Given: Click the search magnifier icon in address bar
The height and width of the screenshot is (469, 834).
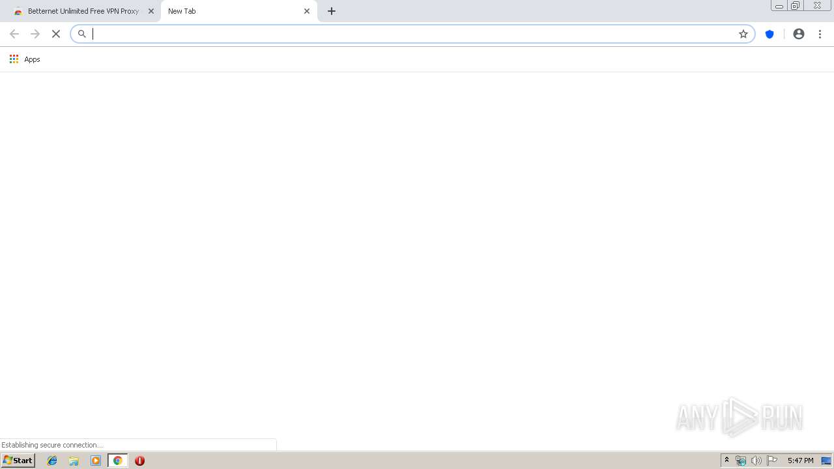Looking at the screenshot, I should 82,34.
